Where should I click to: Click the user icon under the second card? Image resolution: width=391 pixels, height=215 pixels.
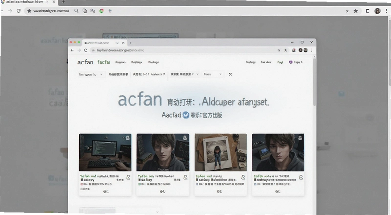[x=186, y=177]
